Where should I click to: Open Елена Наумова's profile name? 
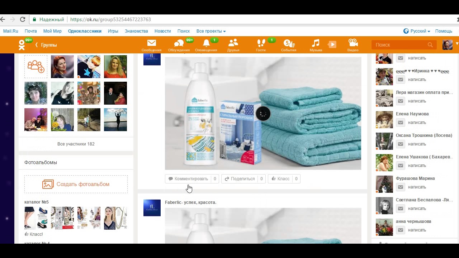point(412,114)
